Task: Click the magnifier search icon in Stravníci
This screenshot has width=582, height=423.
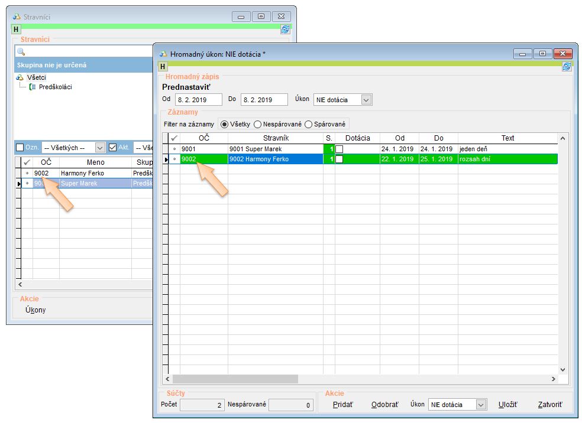Action: [21, 52]
